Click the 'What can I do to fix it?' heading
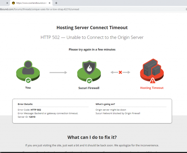Image resolution: width=187 pixels, height=153 pixels. point(92,137)
